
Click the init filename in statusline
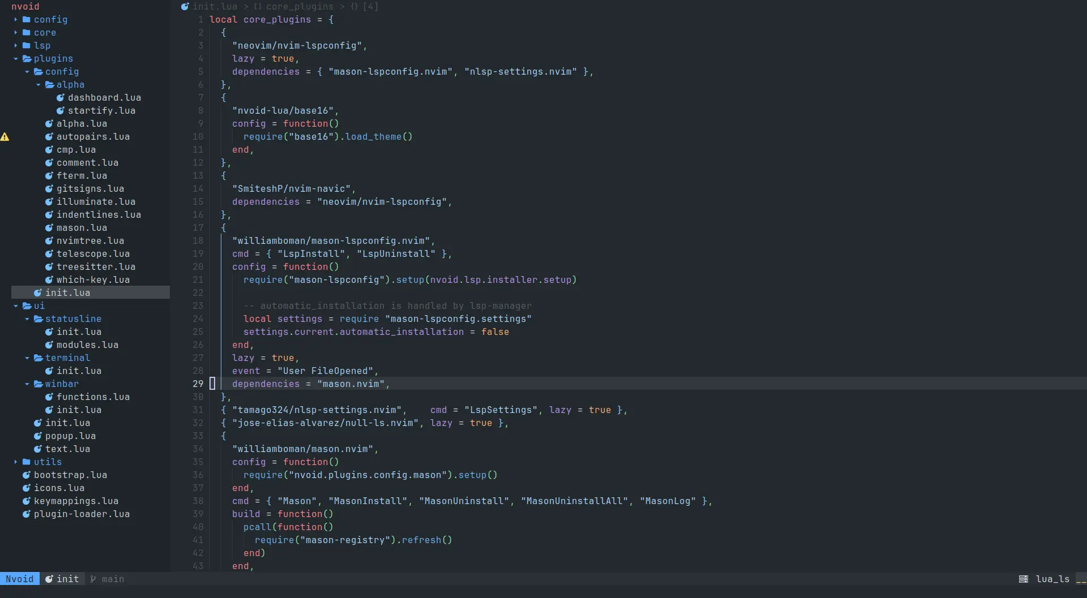pos(68,579)
